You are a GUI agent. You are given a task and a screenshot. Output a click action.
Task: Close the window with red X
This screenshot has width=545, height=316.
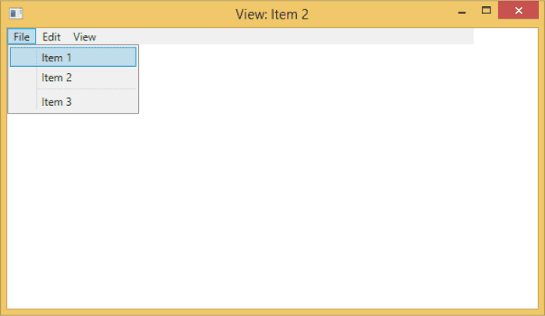click(518, 10)
